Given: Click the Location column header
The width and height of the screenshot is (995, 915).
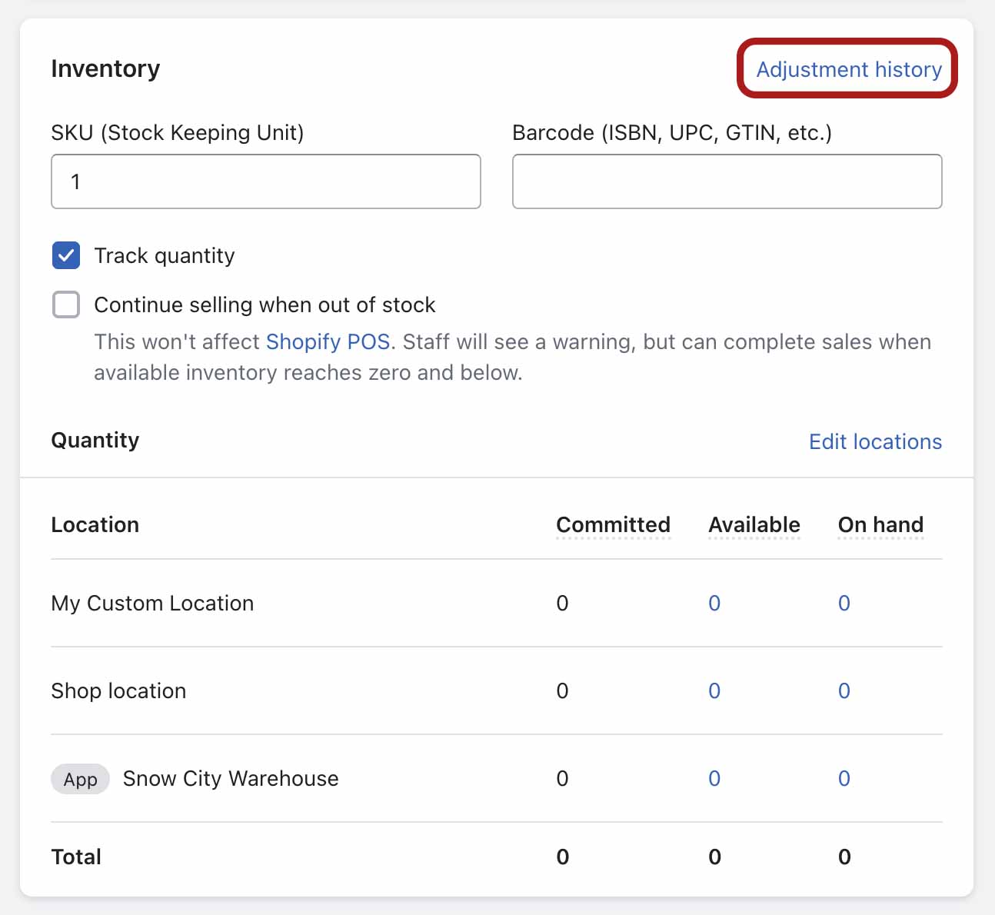Looking at the screenshot, I should (95, 524).
